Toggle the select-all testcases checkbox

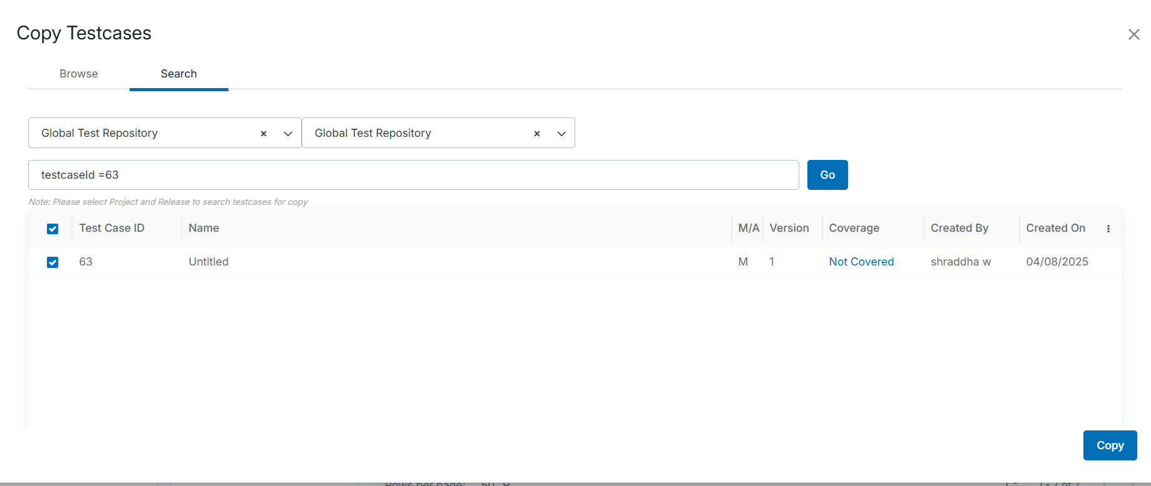53,229
